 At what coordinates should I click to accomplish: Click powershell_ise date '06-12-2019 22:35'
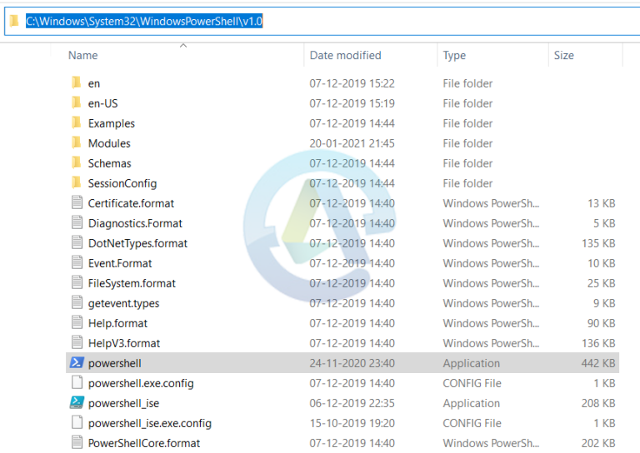click(x=352, y=403)
